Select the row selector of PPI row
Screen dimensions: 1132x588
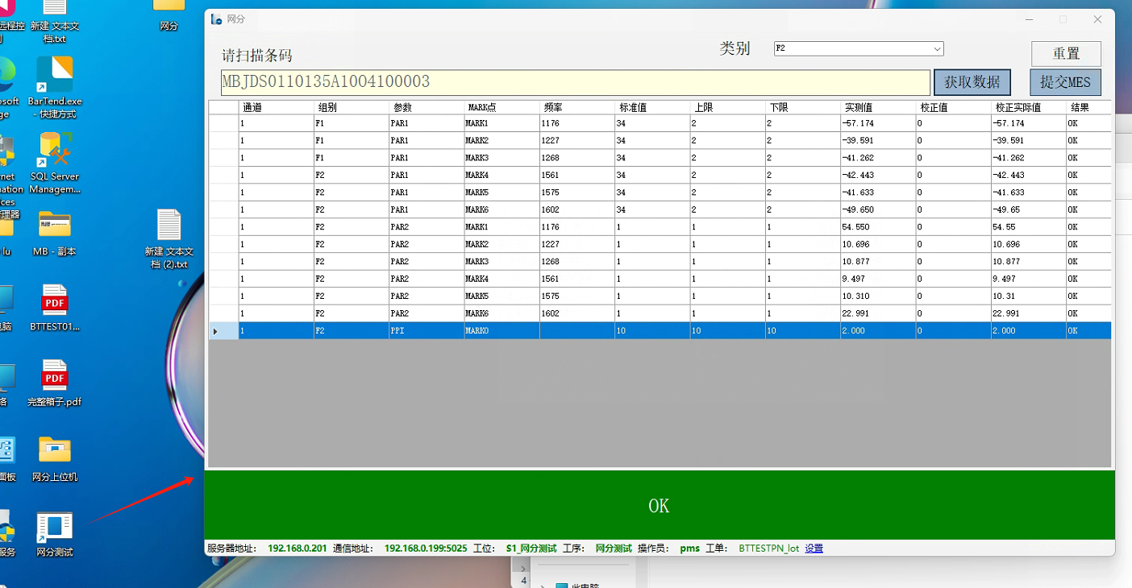point(223,331)
